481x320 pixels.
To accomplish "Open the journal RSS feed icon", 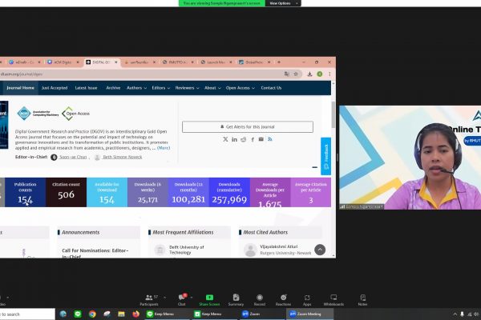I will pos(270,139).
